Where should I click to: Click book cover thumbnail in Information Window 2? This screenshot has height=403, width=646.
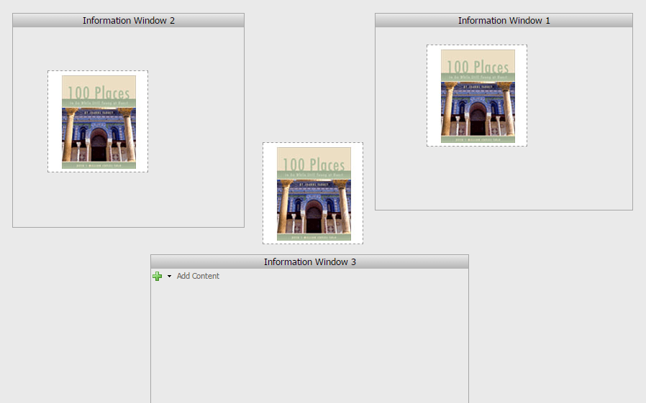click(x=99, y=121)
